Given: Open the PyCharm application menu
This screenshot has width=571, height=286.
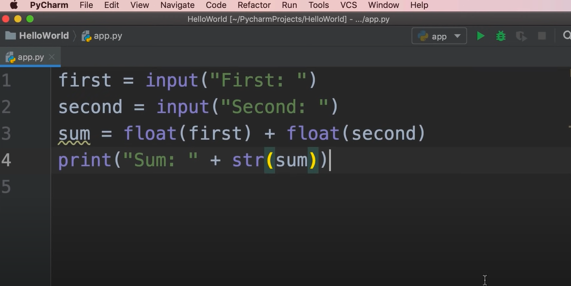Looking at the screenshot, I should click(x=49, y=5).
